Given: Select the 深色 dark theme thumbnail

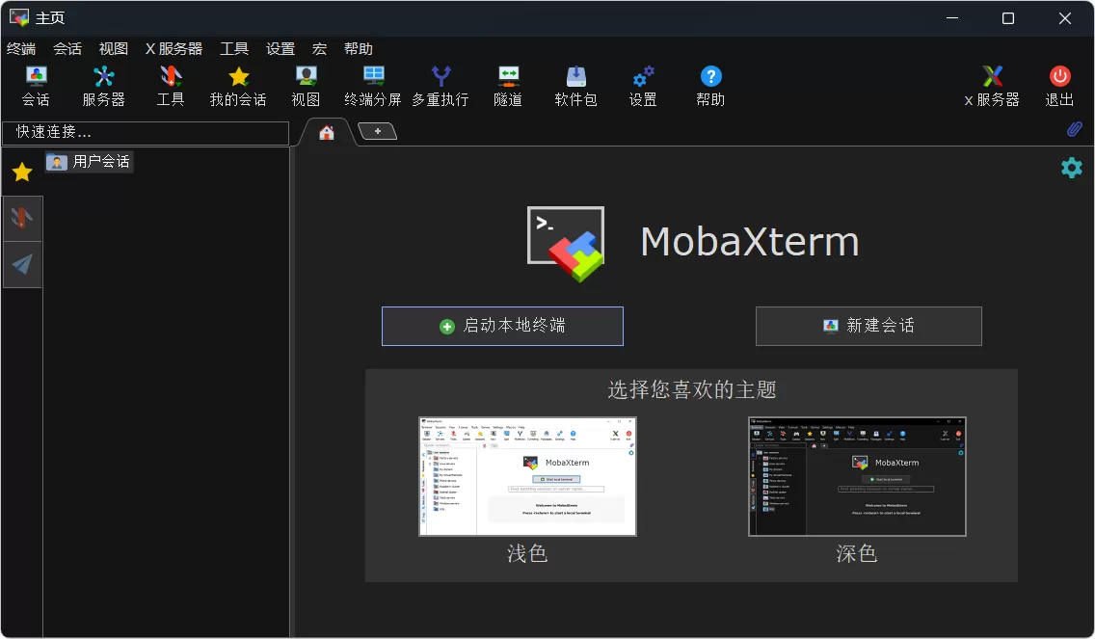Looking at the screenshot, I should pyautogui.click(x=856, y=476).
